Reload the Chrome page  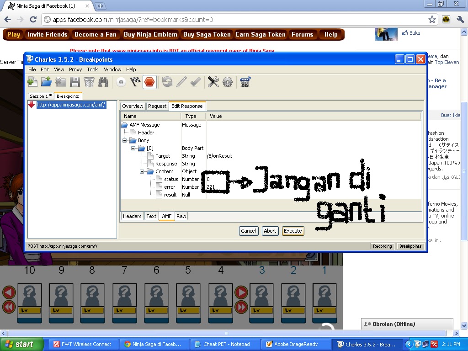(33, 20)
